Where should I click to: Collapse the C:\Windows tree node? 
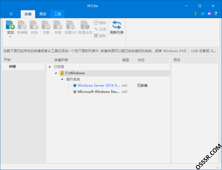pyautogui.click(x=56, y=73)
